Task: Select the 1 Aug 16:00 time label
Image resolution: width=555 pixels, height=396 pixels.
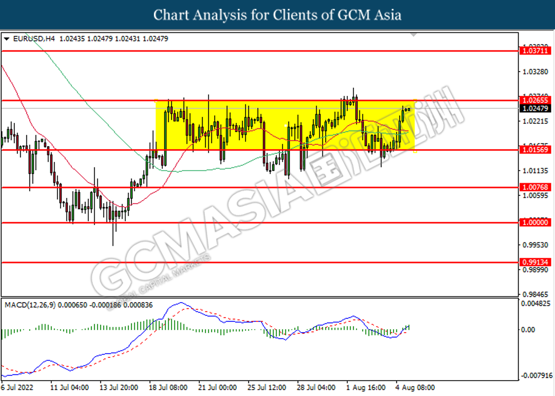Action: pos(366,387)
